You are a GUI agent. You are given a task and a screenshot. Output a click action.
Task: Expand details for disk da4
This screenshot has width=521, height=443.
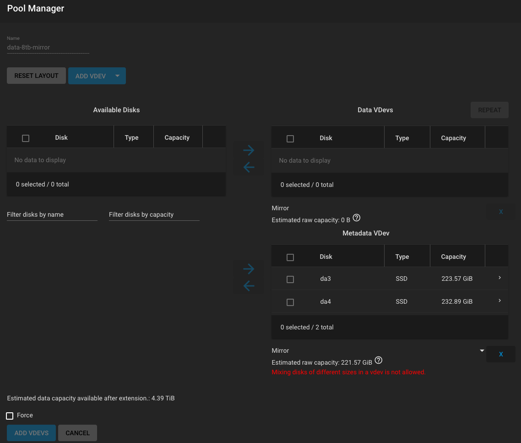499,301
